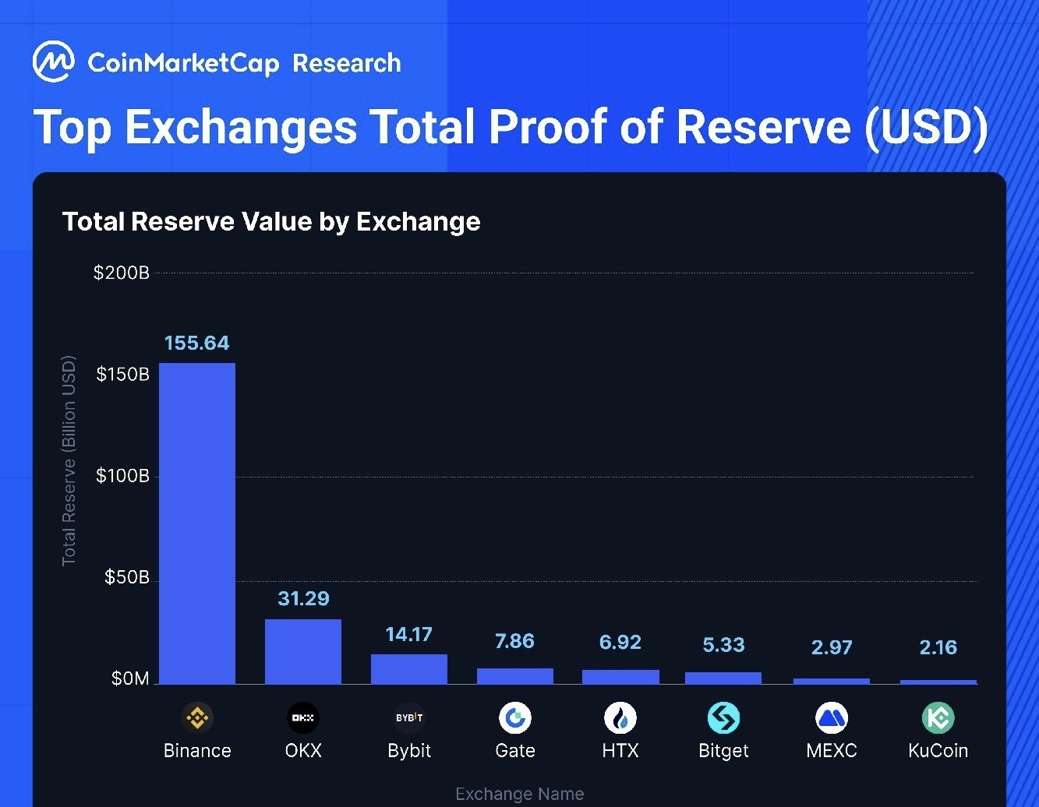This screenshot has width=1039, height=807.
Task: Click the KuCoin exchange logo
Action: click(938, 717)
